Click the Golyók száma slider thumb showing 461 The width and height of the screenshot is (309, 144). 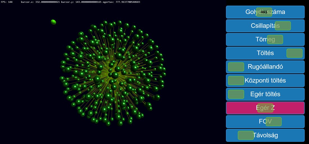point(264,12)
